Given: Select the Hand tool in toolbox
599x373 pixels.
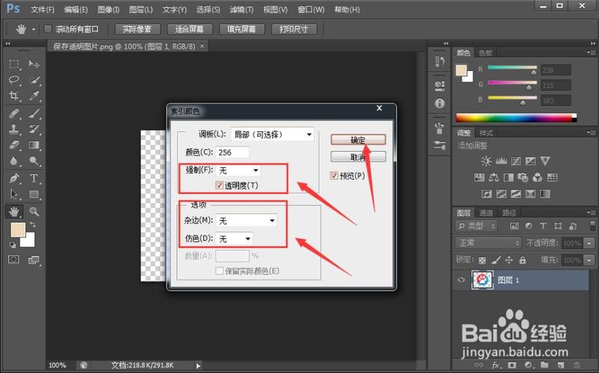Looking at the screenshot, I should 14,211.
